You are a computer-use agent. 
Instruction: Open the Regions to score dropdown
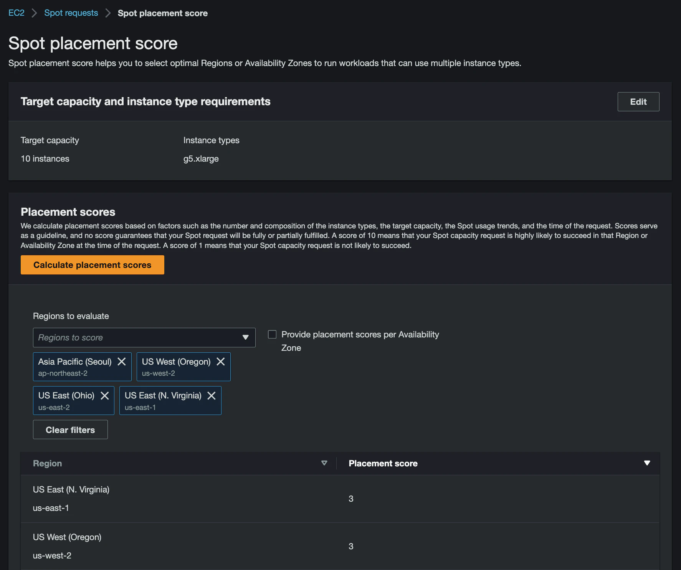[x=144, y=338]
